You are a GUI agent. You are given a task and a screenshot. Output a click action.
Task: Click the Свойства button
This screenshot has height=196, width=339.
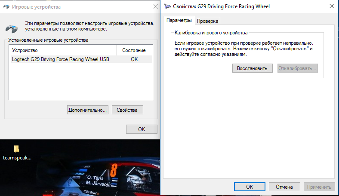(127, 110)
